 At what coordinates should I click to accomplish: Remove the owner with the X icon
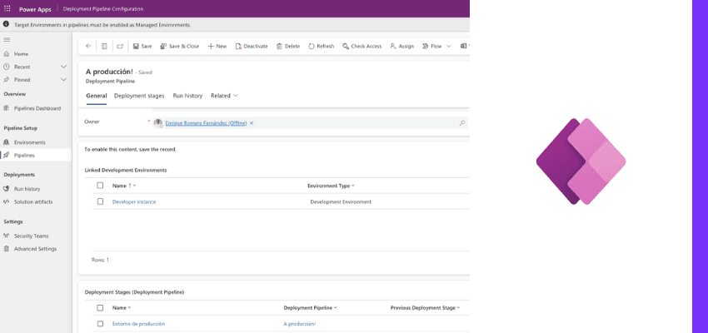(252, 122)
